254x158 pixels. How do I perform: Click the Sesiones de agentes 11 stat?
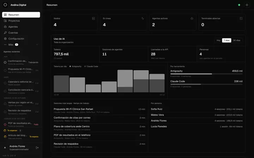(x=124, y=54)
